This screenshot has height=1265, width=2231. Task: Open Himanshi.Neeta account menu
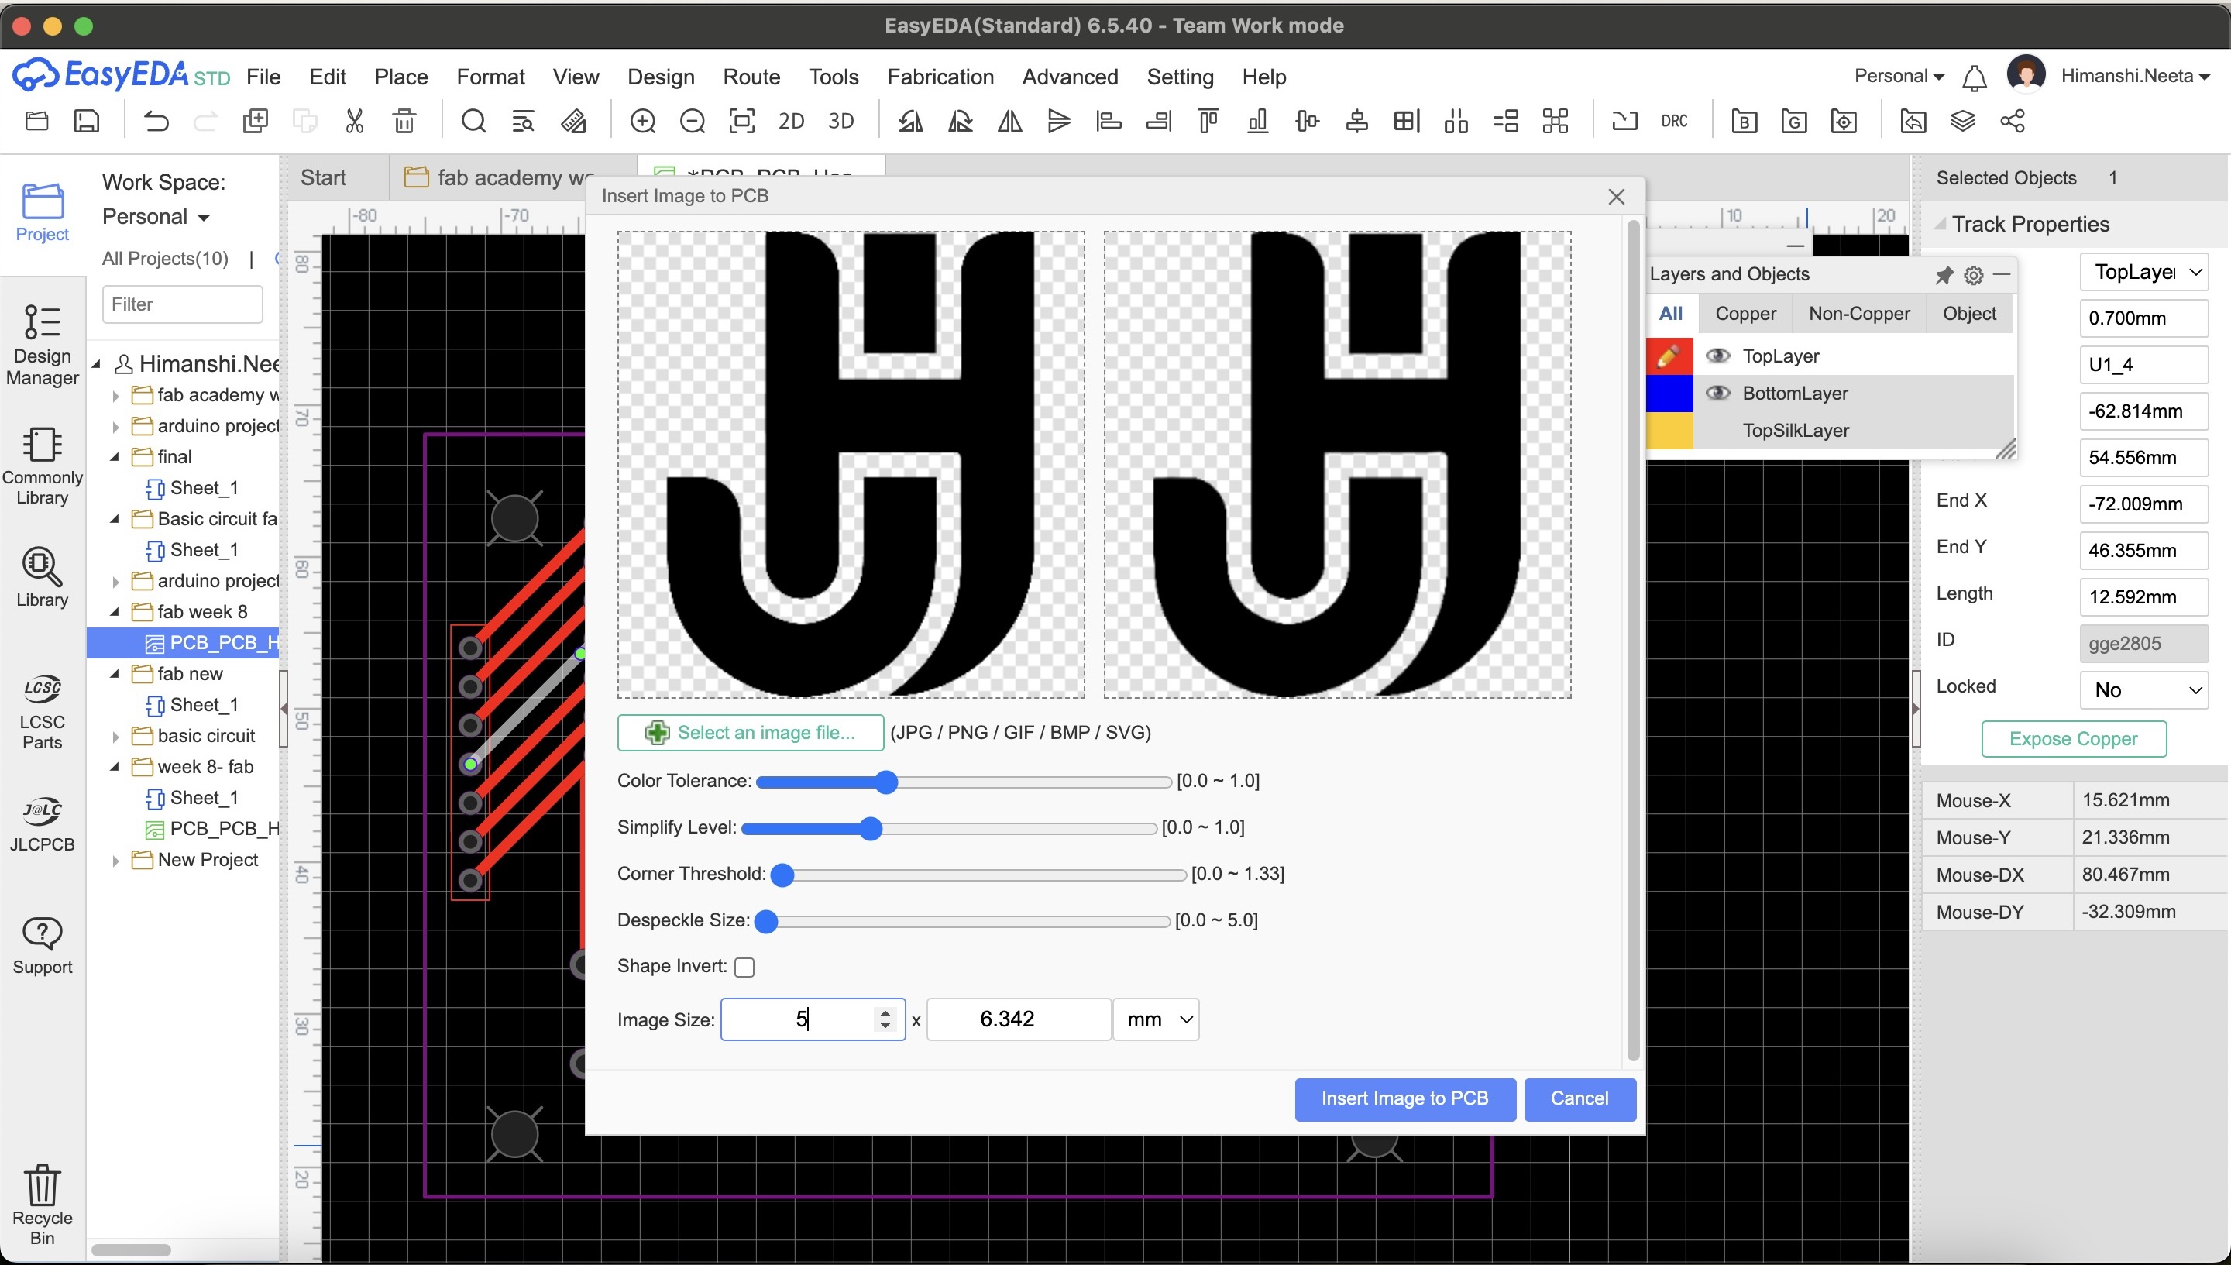coord(2136,77)
